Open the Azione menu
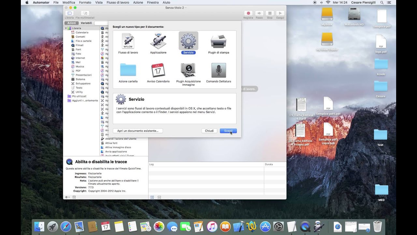Screen dimensions: 417x235 tap(138, 2)
